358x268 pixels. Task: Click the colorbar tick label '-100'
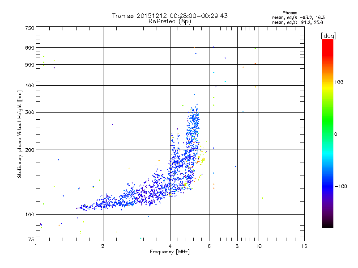(341, 186)
